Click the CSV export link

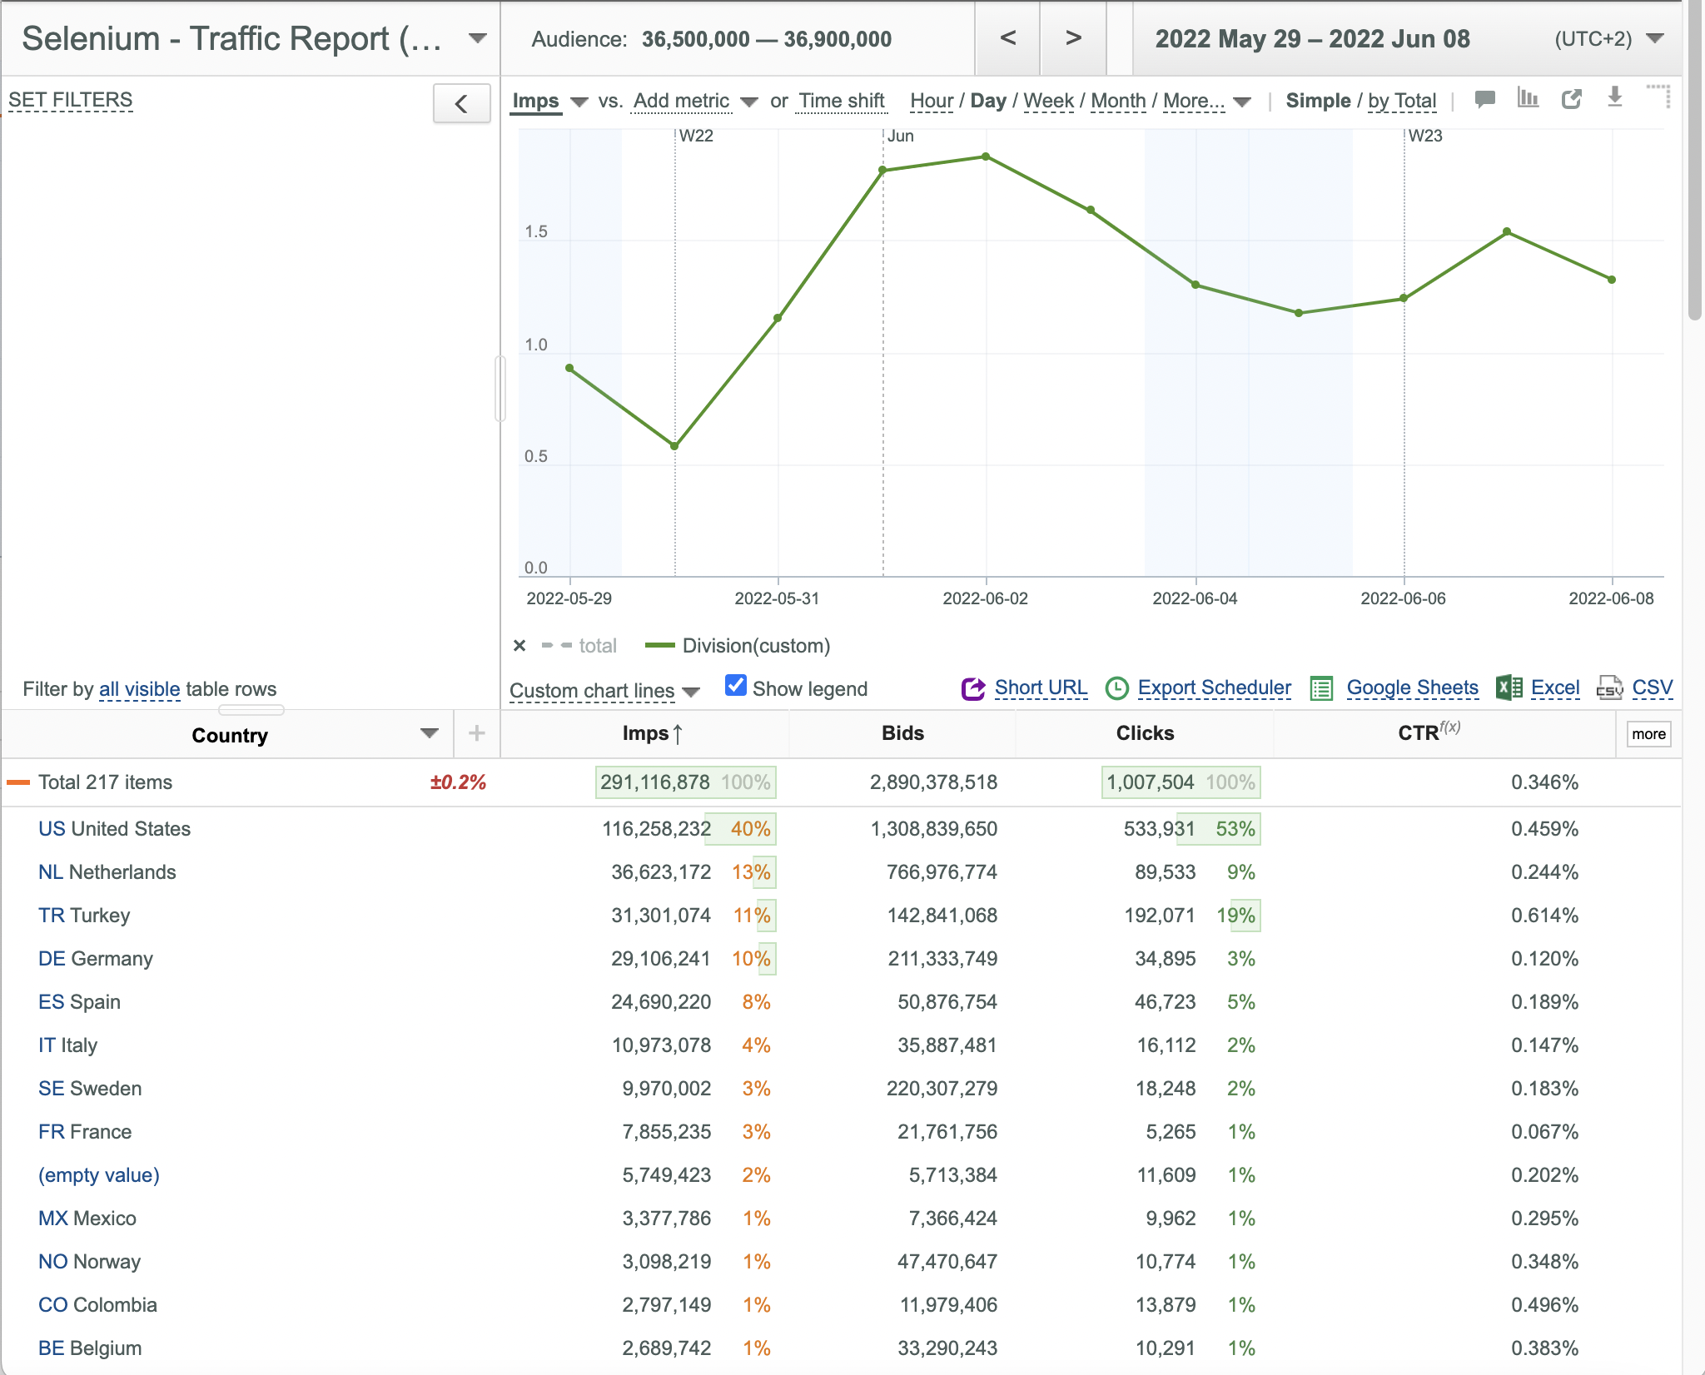click(1652, 687)
